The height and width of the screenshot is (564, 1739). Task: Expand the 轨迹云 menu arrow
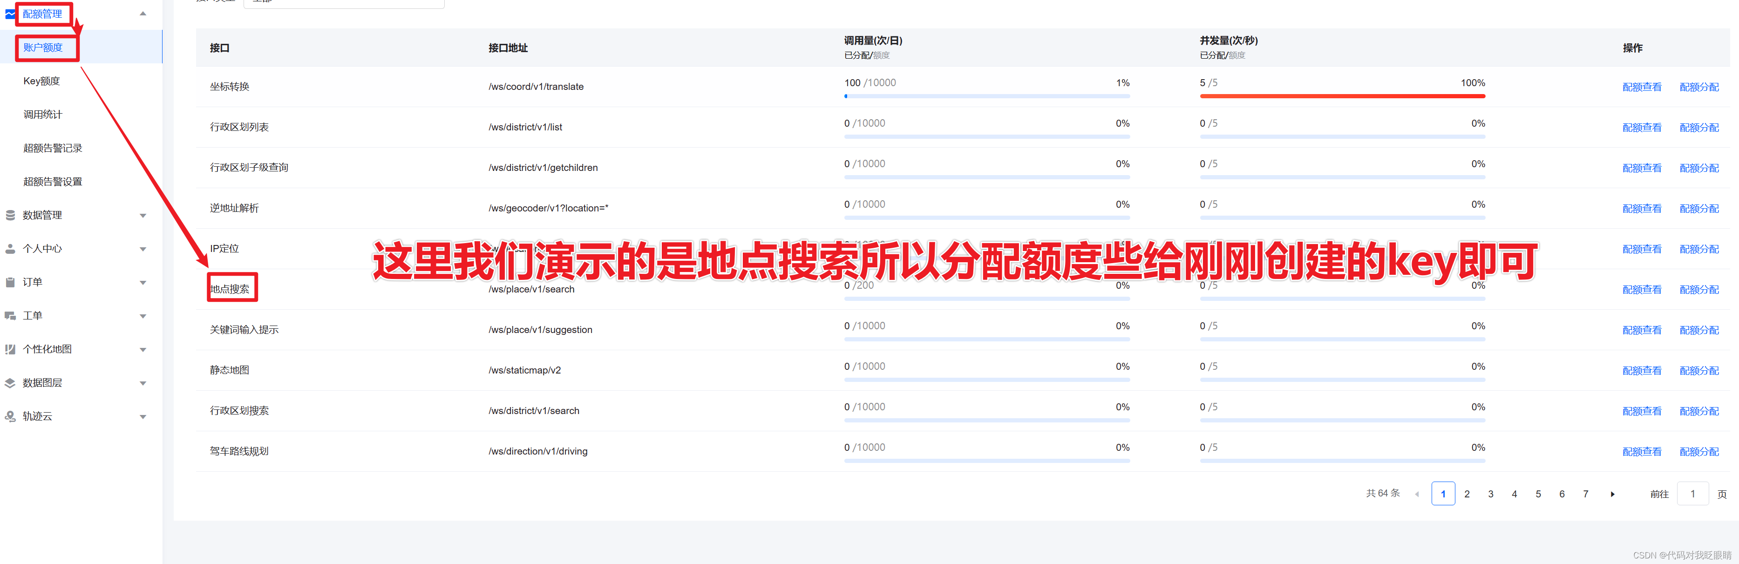[x=143, y=417]
